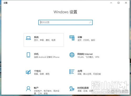Click the 连接 Android 设备和 iPhone text
This screenshot has height=96, width=131.
47,57
